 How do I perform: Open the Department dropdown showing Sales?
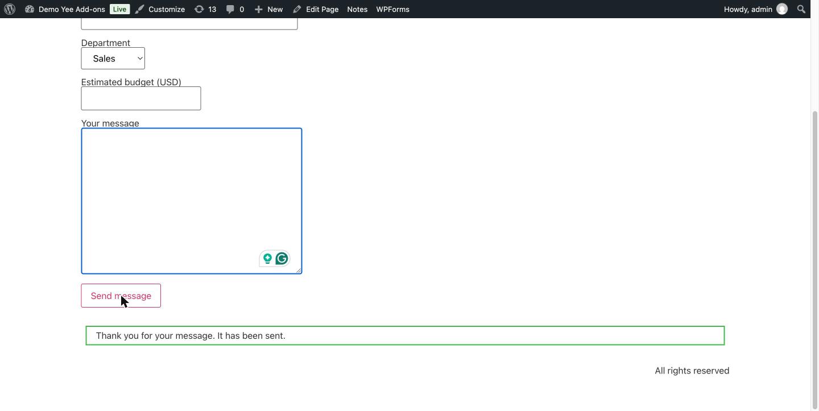[113, 59]
